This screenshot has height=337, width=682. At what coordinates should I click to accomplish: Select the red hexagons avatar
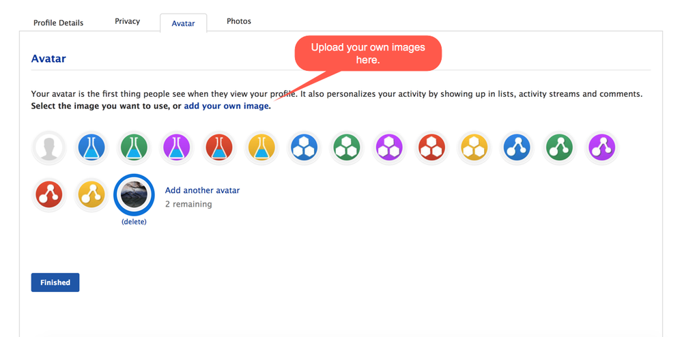431,147
